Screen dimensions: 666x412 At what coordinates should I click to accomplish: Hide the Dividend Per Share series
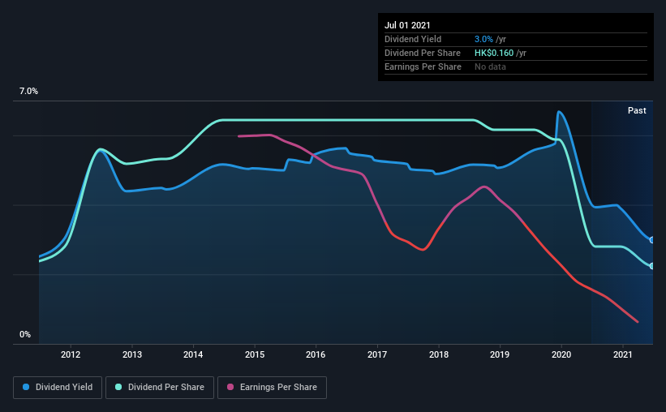pos(163,388)
